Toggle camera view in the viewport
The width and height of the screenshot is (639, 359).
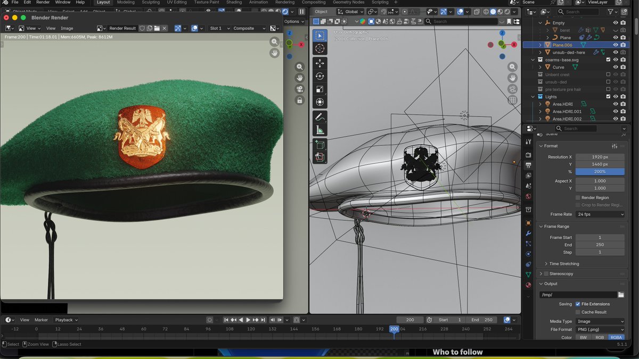[x=512, y=89]
